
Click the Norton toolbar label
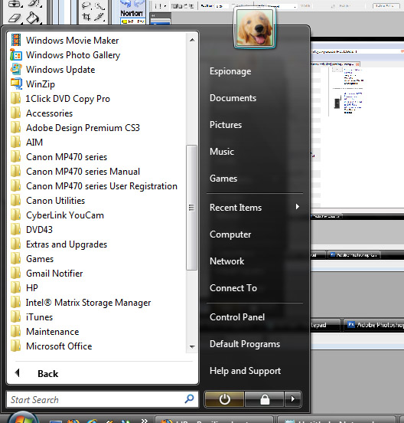click(x=131, y=13)
